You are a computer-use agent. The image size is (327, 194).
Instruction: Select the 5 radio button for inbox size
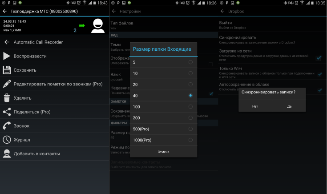[190, 62]
